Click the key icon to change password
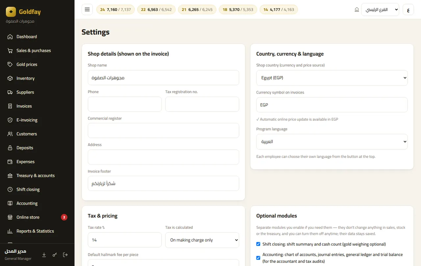This screenshot has width=421, height=266. point(55,255)
